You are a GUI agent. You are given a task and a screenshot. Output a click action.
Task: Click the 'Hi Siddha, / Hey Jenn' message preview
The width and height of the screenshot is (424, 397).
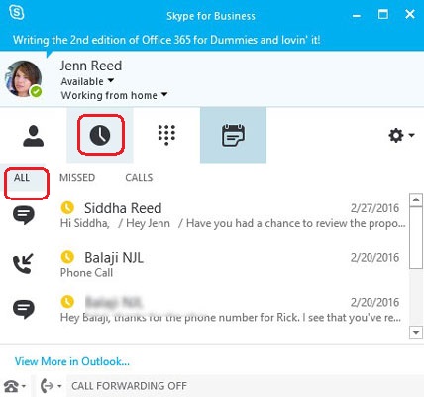tap(233, 223)
